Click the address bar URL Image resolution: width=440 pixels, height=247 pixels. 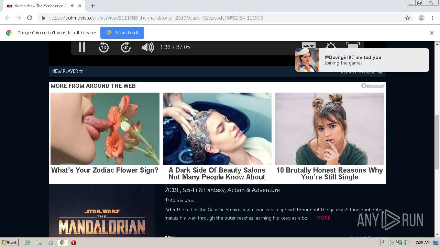(156, 18)
